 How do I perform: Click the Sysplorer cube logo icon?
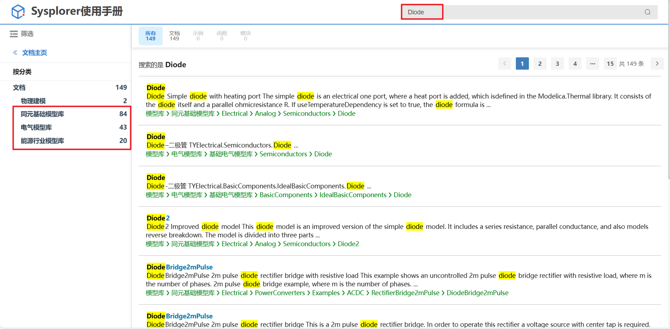18,12
